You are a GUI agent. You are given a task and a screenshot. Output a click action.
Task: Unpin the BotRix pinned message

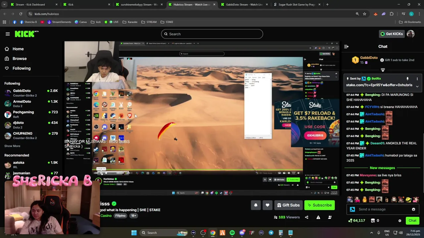click(407, 79)
